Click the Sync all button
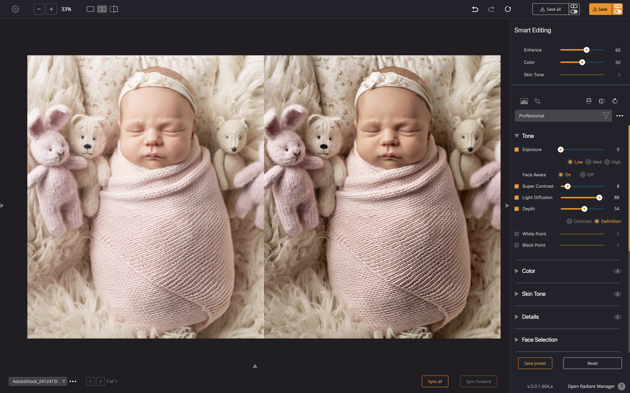The image size is (630, 393). pos(435,381)
